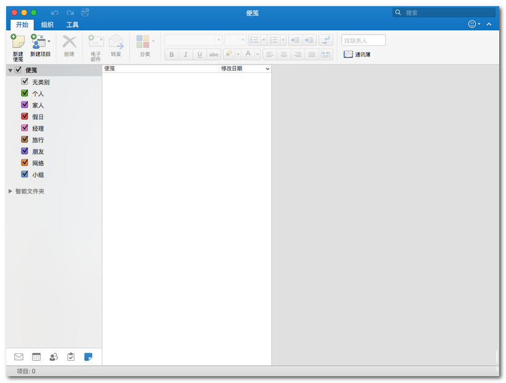Create a new note with 新建便笺
Viewport: 506px width, 383px height.
(18, 47)
